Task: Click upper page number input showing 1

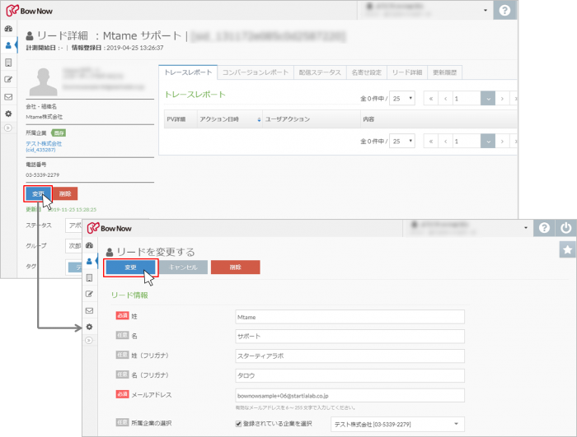Action: [467, 98]
